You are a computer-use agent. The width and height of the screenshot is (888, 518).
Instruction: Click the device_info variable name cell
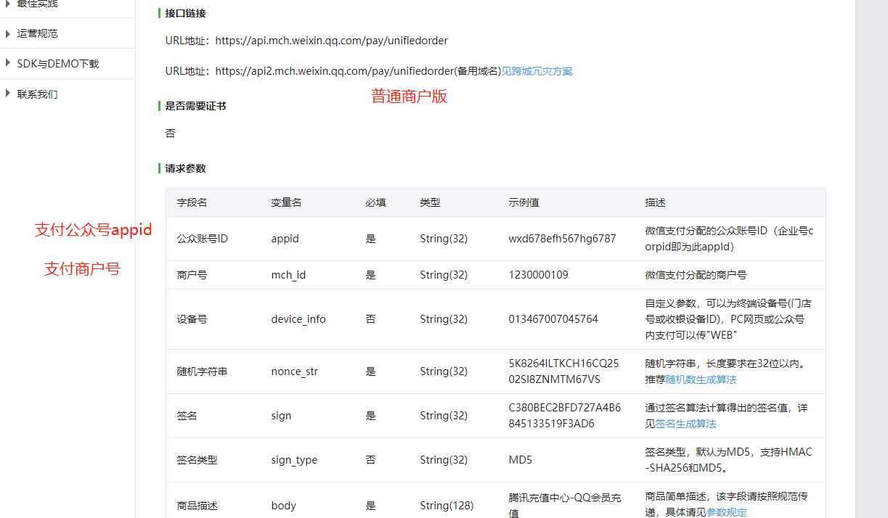(298, 319)
